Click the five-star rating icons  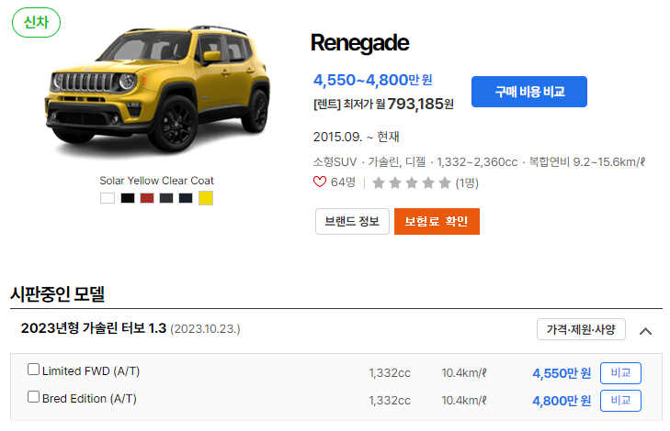(412, 182)
